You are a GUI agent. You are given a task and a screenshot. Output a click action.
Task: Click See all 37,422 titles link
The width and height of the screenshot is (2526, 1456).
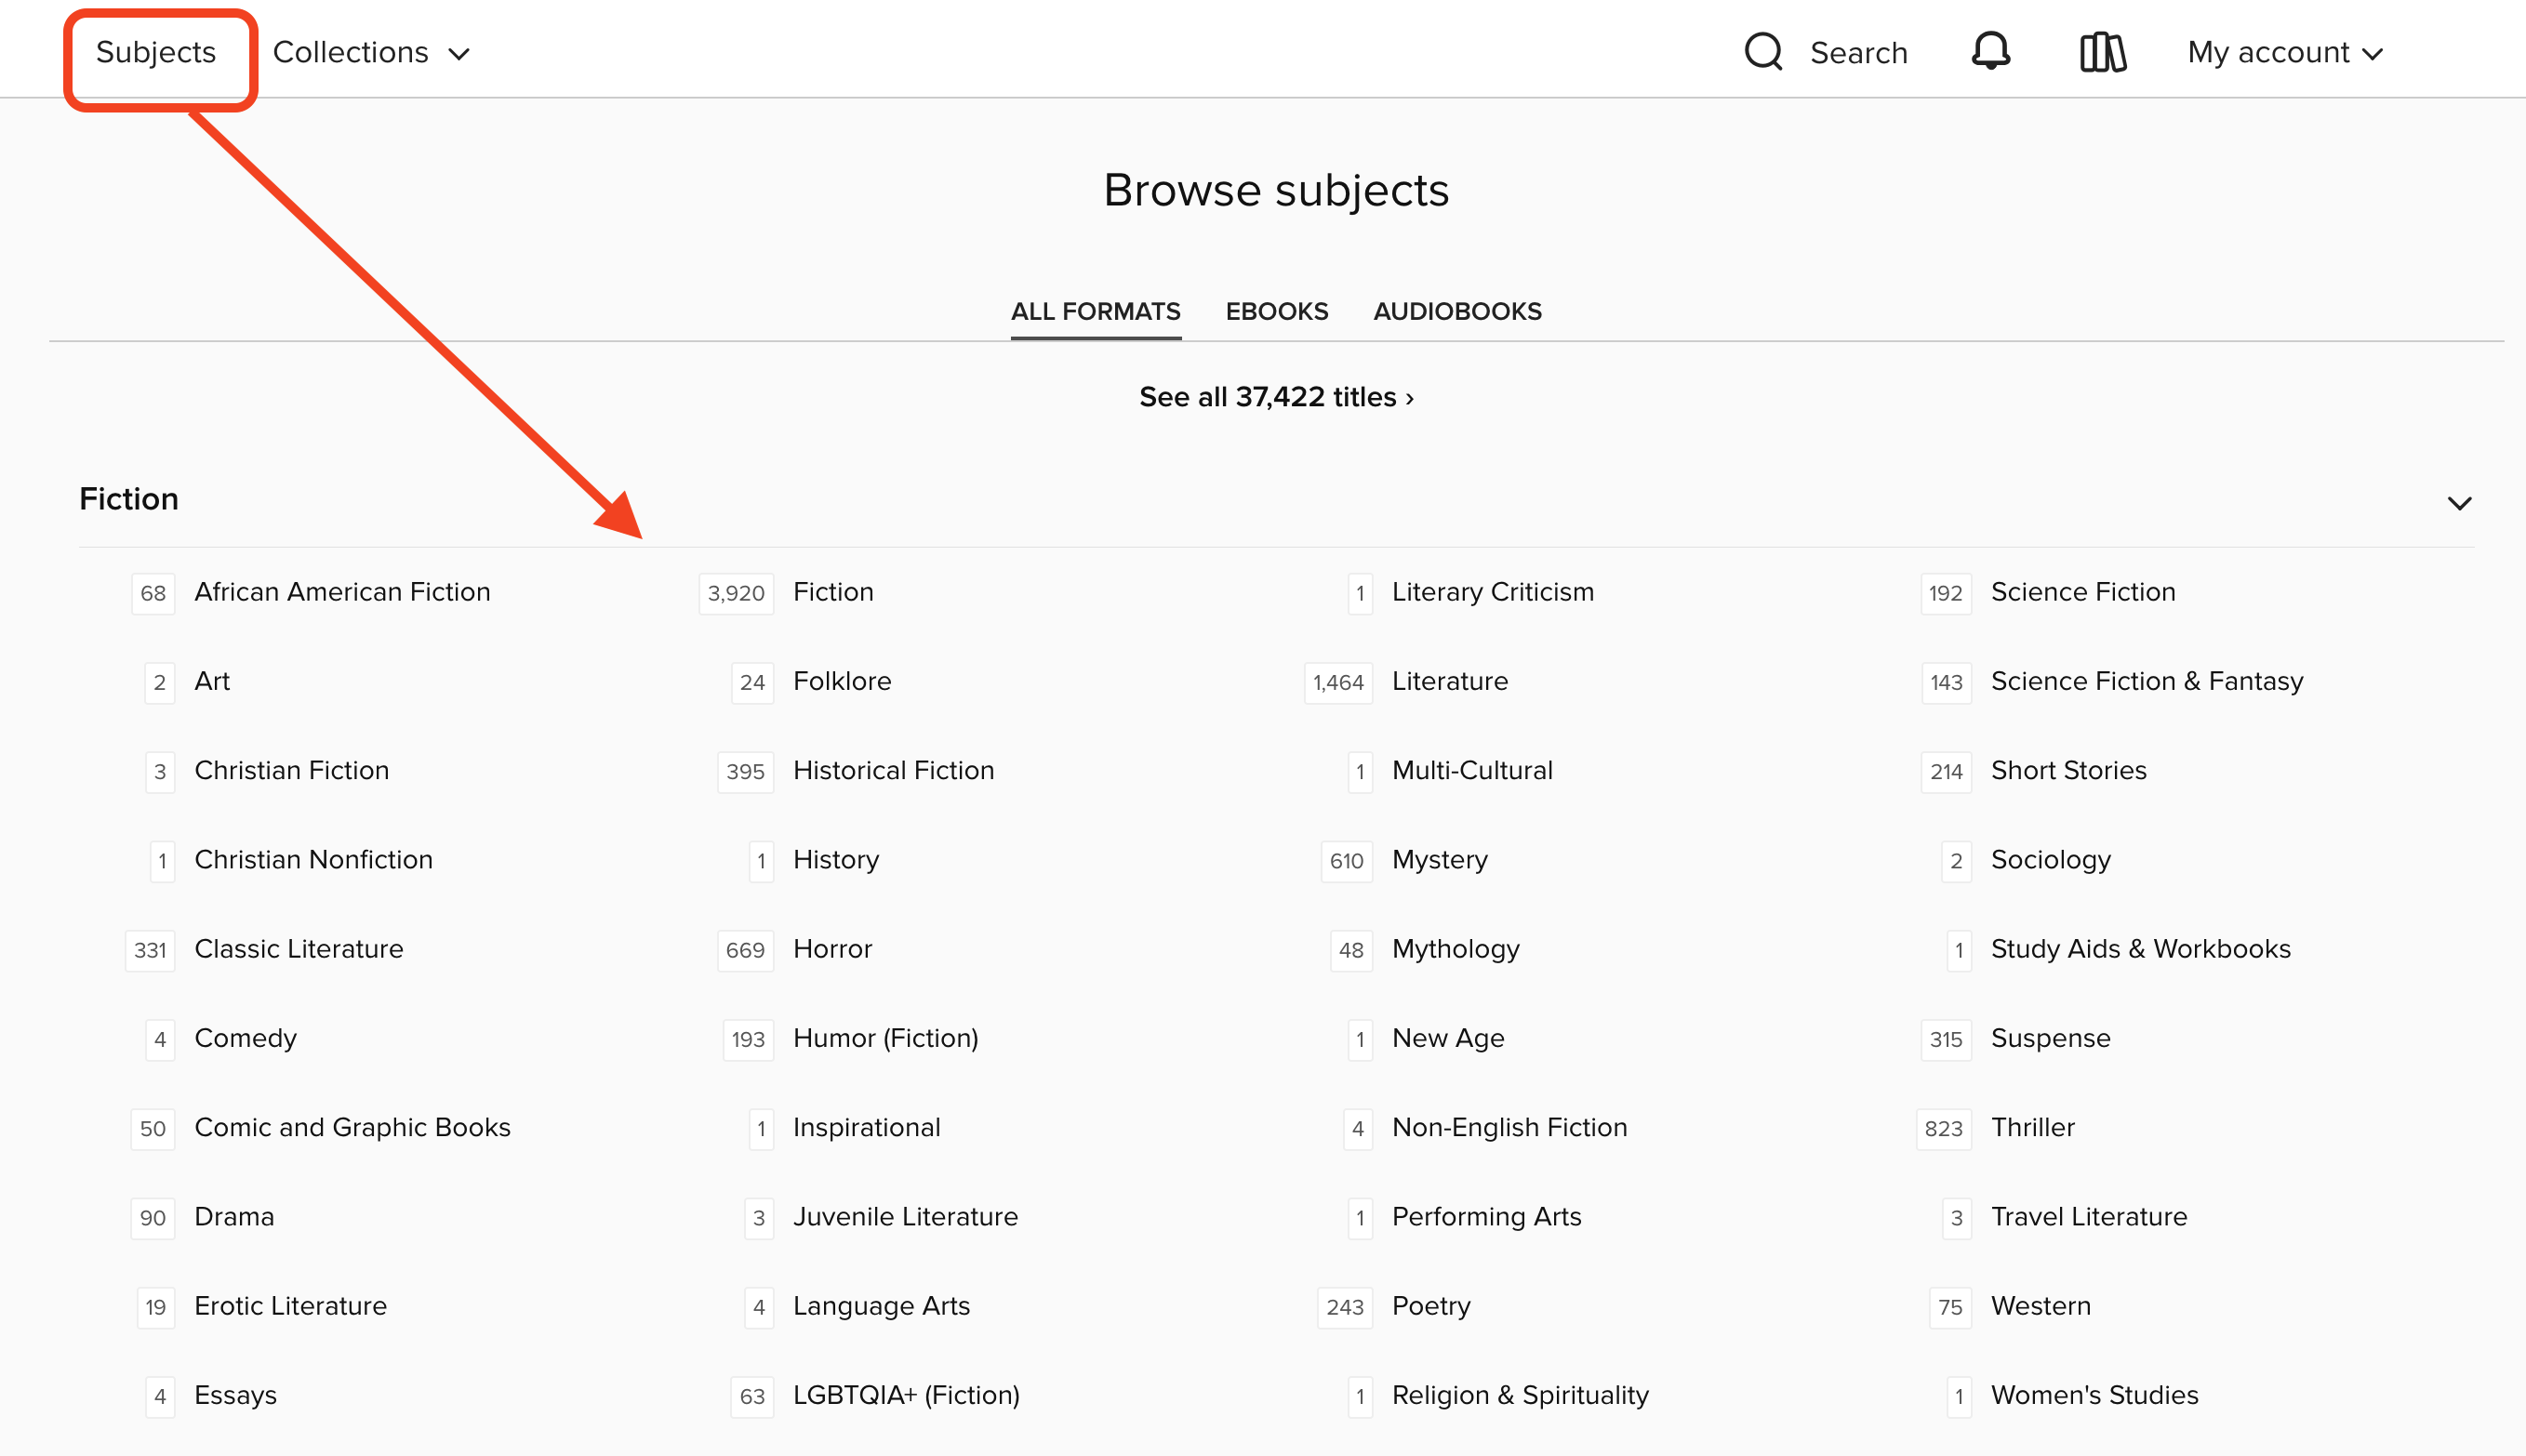[1276, 397]
